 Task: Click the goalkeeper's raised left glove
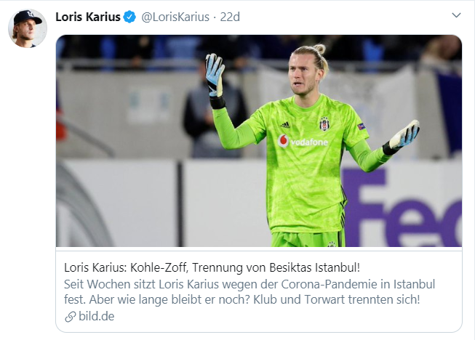pos(215,76)
